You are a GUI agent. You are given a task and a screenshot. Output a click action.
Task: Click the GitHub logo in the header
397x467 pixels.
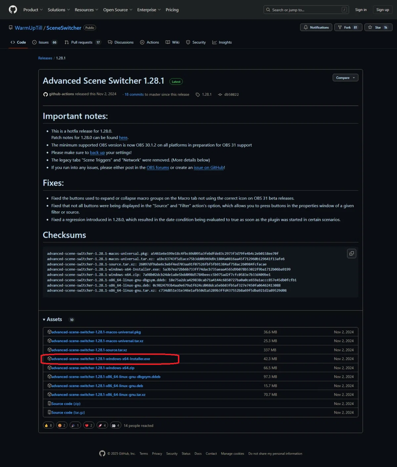click(x=13, y=10)
